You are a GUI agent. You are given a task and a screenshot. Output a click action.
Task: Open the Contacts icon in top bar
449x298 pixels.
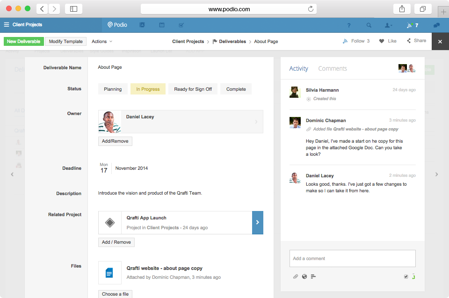coord(142,25)
